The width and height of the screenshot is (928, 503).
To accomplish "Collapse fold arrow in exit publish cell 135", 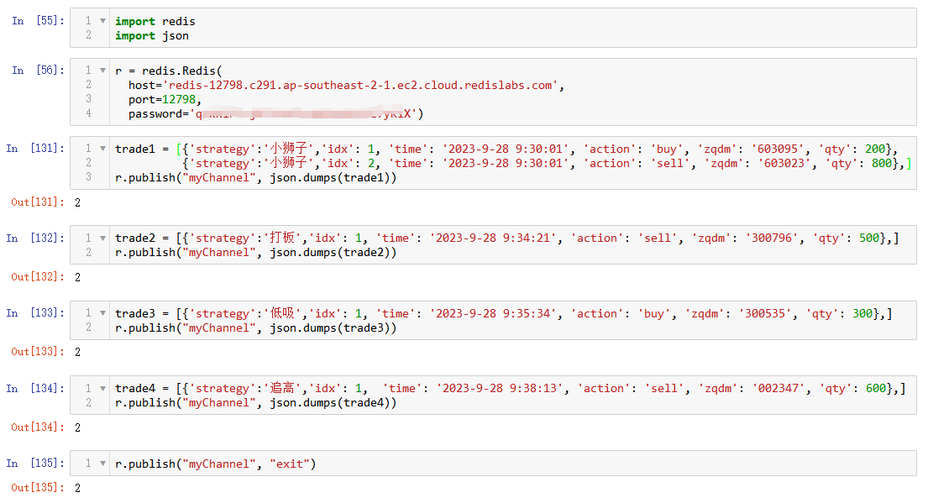I will [x=102, y=464].
